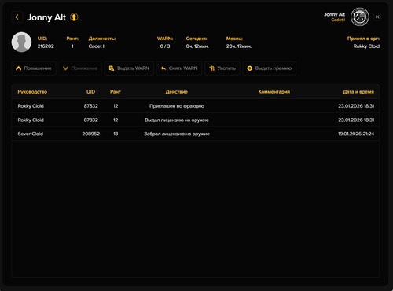This screenshot has height=291, width=393.
Task: Click the Дата и время column header
Action: (x=358, y=92)
